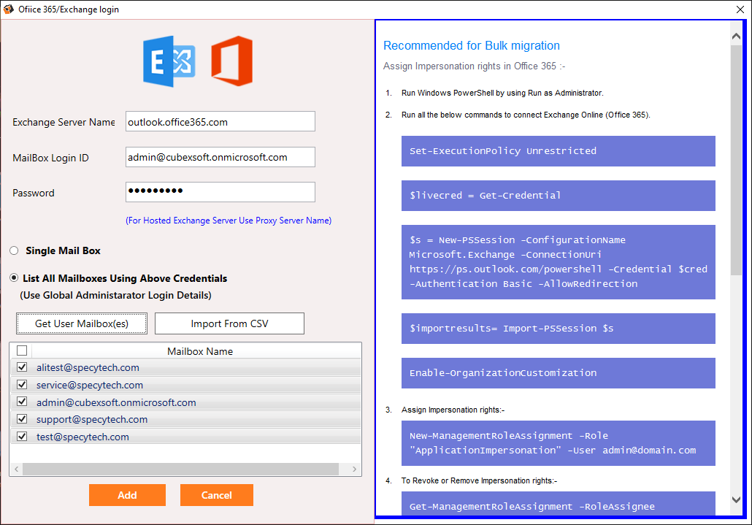The image size is (752, 525).
Task: Click the mailbox list horizontal scrollbar thumb
Action: coord(180,469)
